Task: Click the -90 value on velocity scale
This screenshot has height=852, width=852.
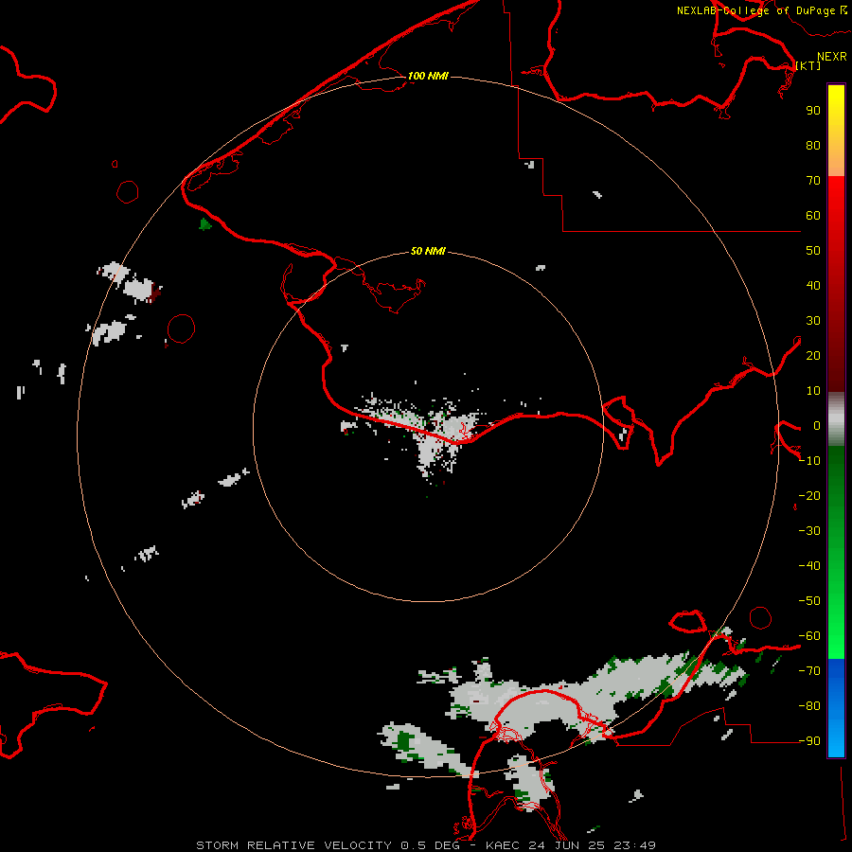Action: point(809,741)
